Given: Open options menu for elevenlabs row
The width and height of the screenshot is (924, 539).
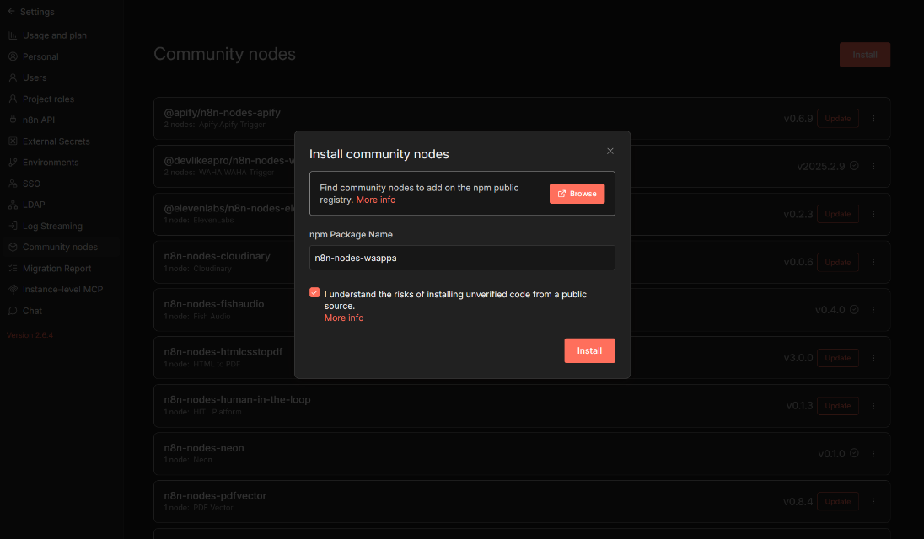Looking at the screenshot, I should coord(873,214).
